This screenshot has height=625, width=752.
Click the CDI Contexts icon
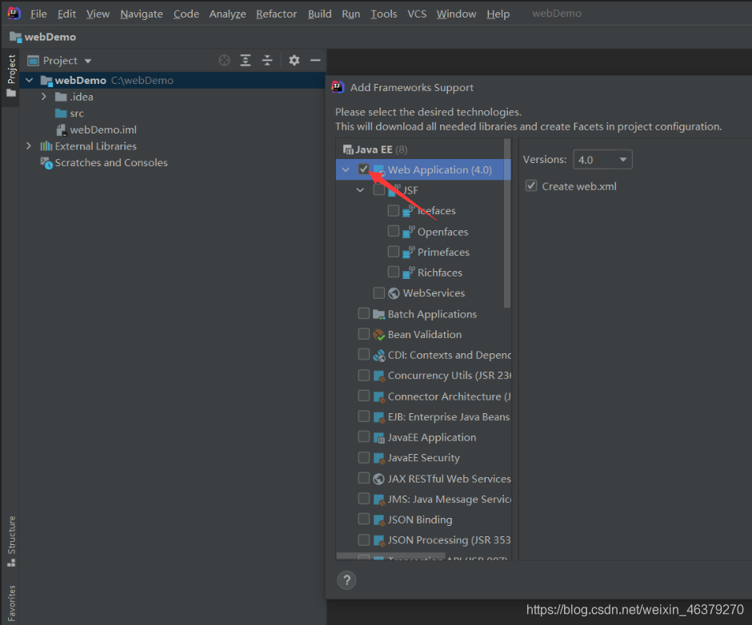click(x=379, y=355)
